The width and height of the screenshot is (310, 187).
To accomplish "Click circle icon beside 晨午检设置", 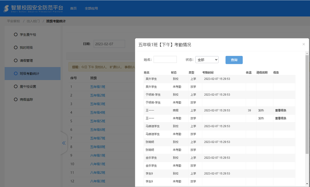I will pyautogui.click(x=15, y=87).
